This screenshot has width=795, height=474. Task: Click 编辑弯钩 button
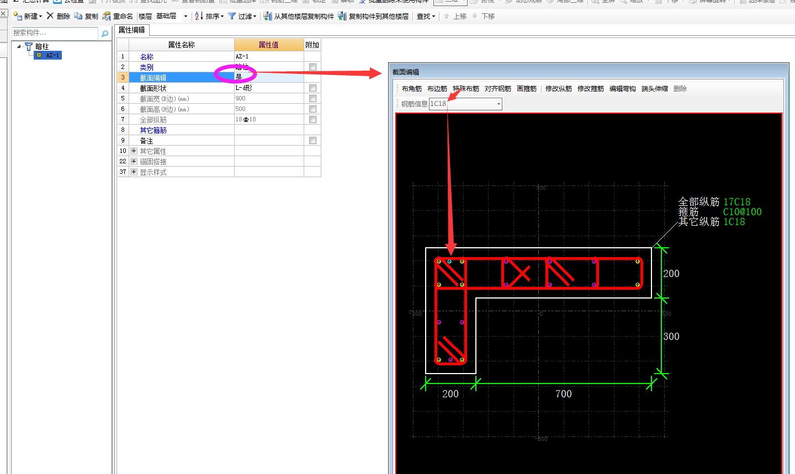(x=623, y=88)
